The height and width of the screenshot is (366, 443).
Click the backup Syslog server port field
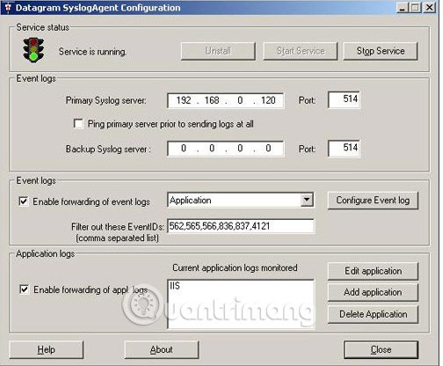click(344, 149)
